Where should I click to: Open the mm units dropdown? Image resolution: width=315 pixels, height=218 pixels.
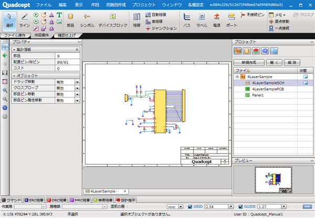tap(181, 206)
